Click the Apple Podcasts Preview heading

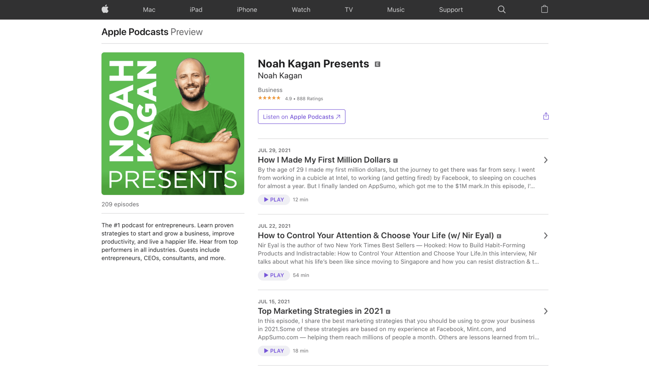point(152,32)
